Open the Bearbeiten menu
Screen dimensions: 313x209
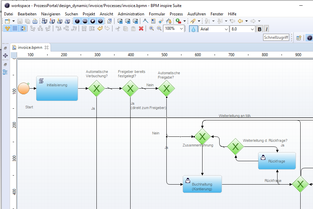coord(27,14)
